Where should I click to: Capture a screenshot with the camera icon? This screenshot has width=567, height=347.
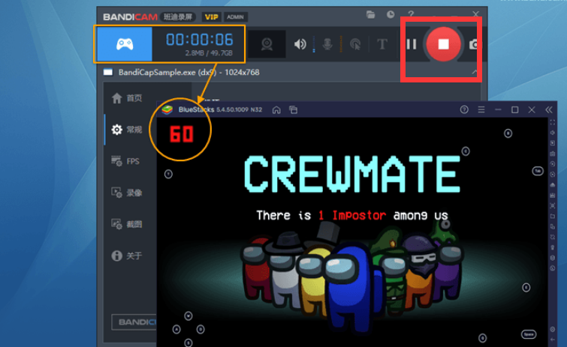click(475, 44)
